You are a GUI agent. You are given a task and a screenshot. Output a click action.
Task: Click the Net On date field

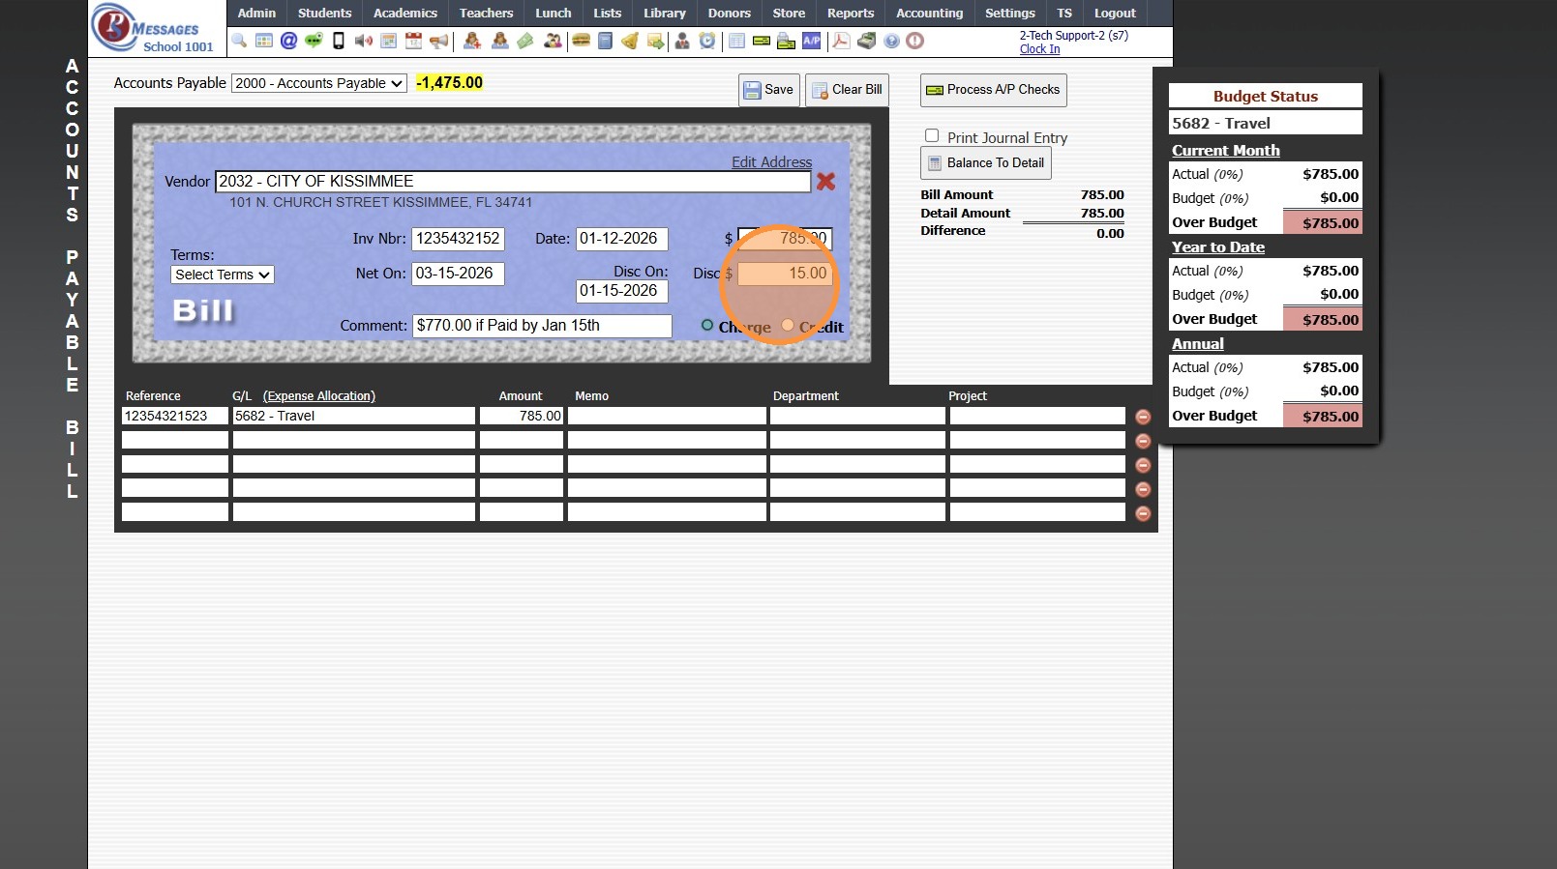point(458,274)
